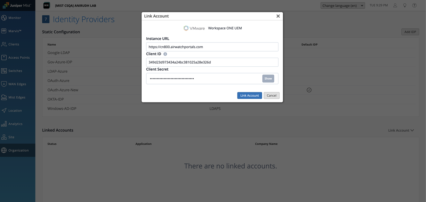Click the Monitor icon in sidebar
Viewport: 426px width, 202px height.
[x=4, y=18]
